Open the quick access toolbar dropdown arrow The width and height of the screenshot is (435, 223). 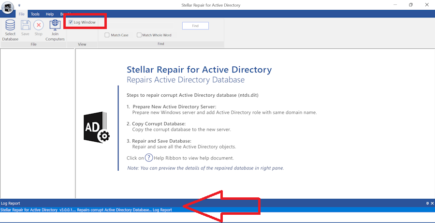click(19, 5)
